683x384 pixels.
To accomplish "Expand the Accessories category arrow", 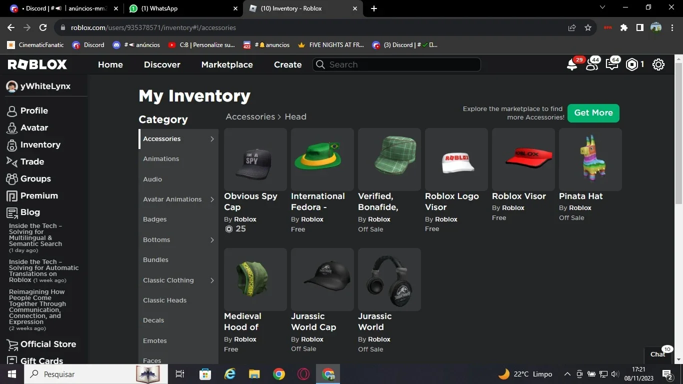I will tap(212, 139).
